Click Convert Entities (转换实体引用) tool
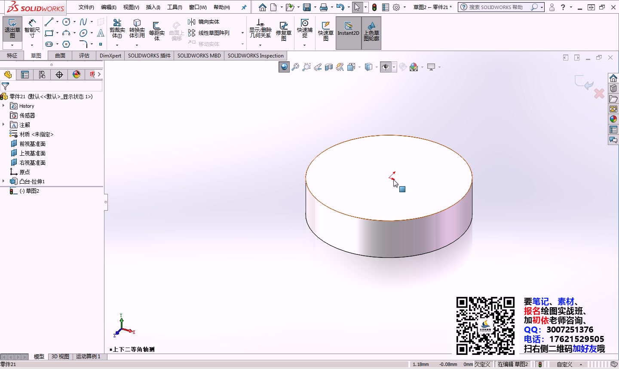Screen dimensions: 619x369 pyautogui.click(x=137, y=28)
